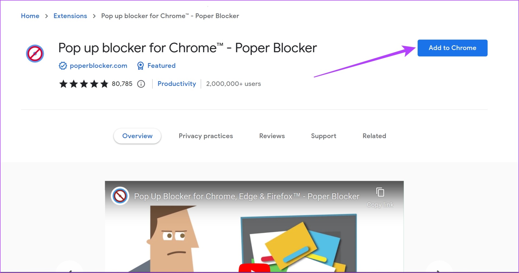Click the Featured label
Screen dimensions: 519x273
[161, 66]
